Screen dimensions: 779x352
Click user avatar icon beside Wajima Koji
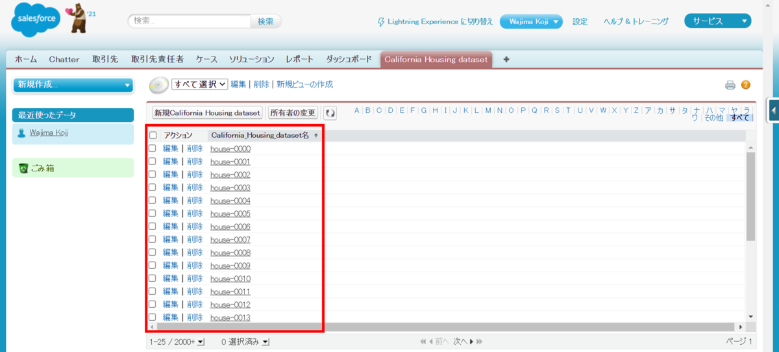pyautogui.click(x=21, y=133)
